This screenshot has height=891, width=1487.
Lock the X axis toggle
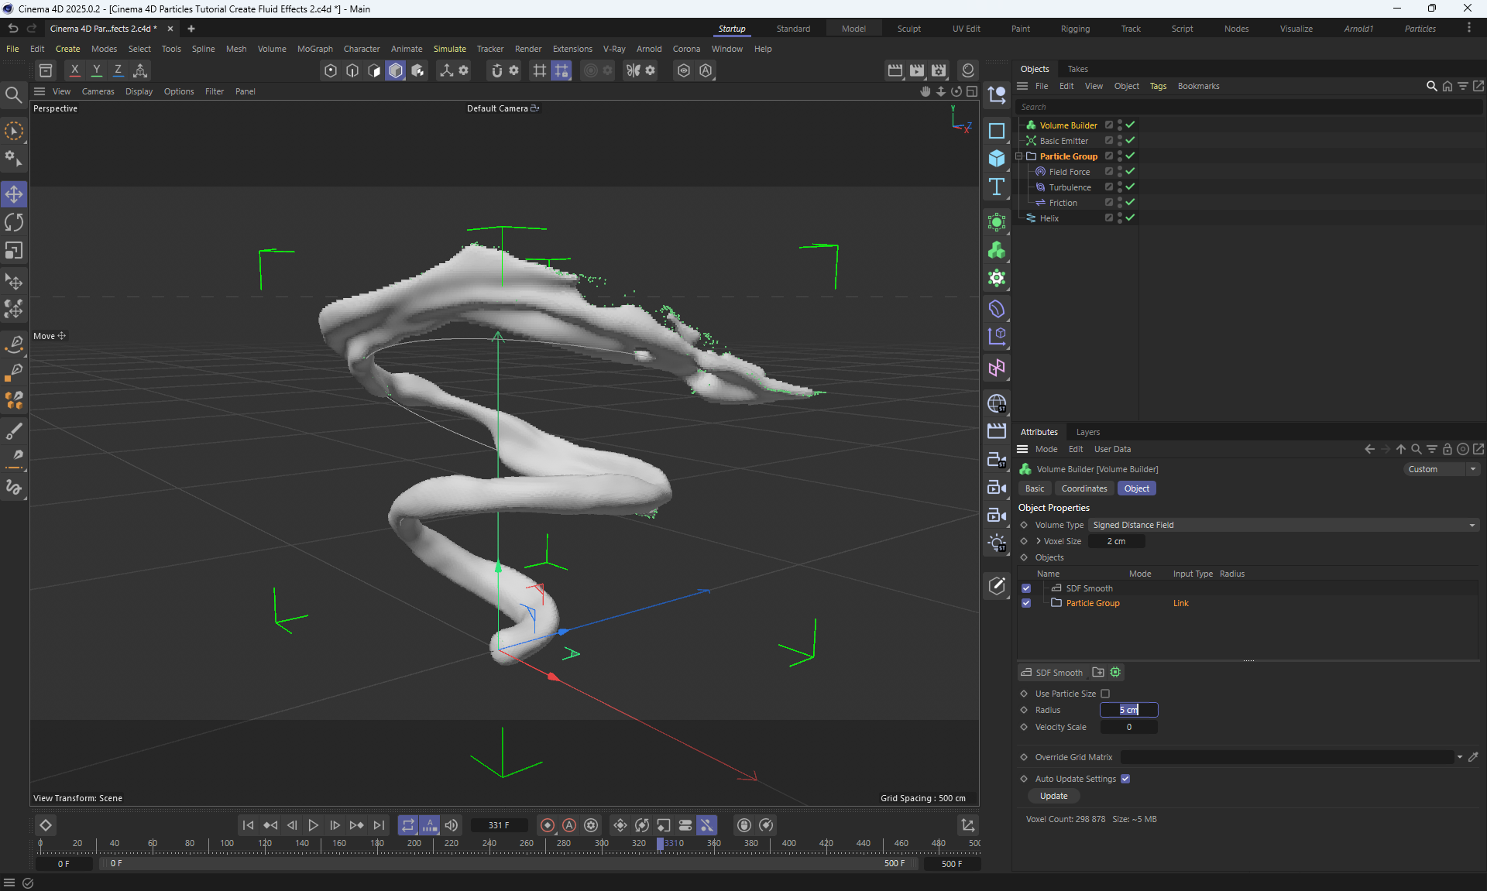pos(74,70)
